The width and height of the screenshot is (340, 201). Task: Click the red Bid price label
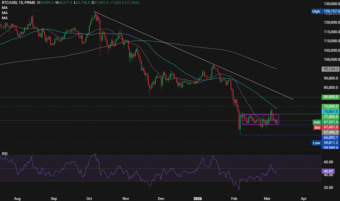[317, 127]
